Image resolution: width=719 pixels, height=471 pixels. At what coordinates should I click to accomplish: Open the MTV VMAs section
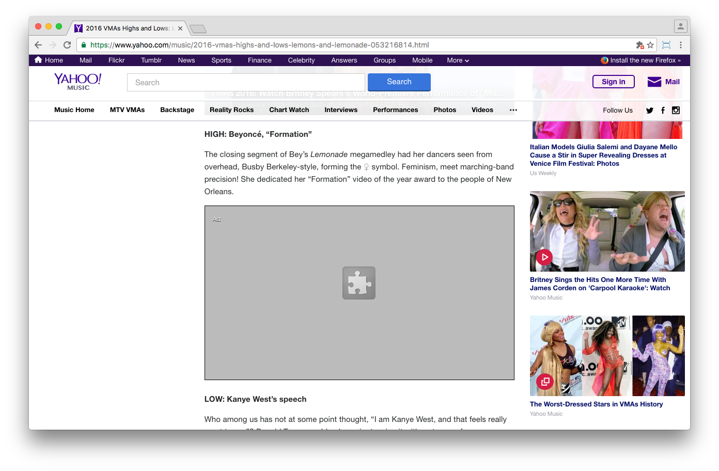pos(127,110)
